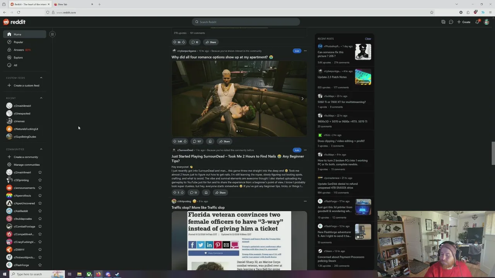Collapse the Custom Feeds section
Screen dimensions: 495x278
[x=41, y=78]
